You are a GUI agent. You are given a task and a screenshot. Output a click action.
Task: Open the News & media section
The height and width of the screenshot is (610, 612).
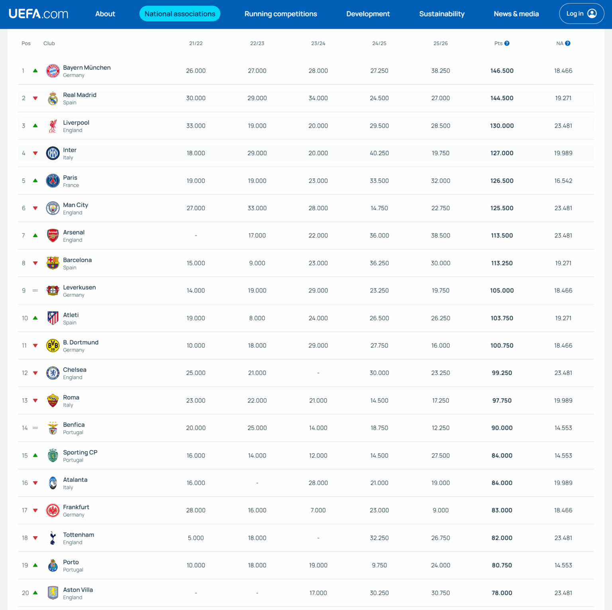(x=516, y=13)
